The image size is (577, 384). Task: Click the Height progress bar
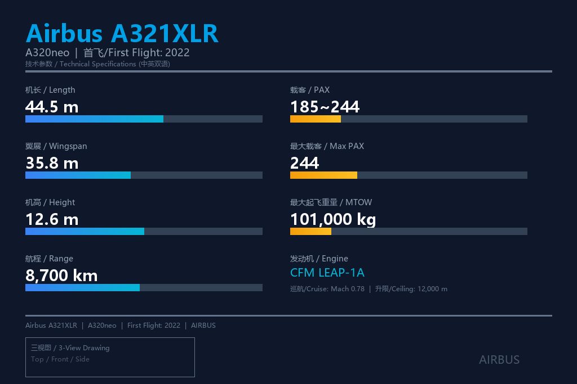click(144, 231)
